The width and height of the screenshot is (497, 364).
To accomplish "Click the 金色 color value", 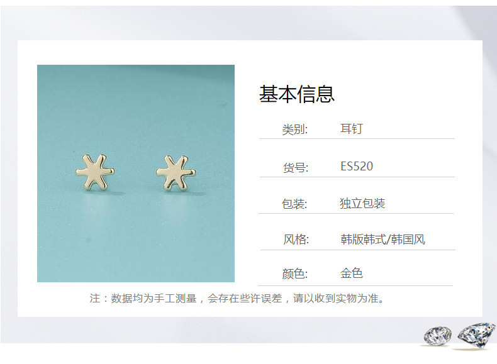I will coord(352,273).
